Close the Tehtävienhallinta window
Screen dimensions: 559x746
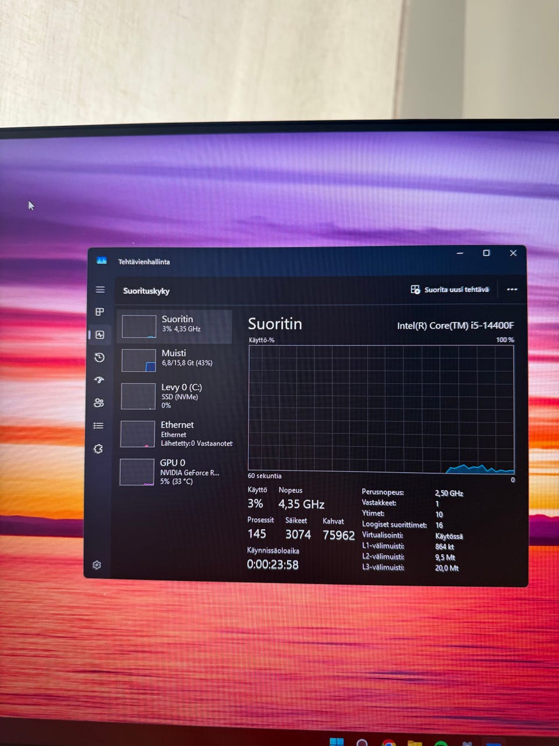[x=513, y=253]
